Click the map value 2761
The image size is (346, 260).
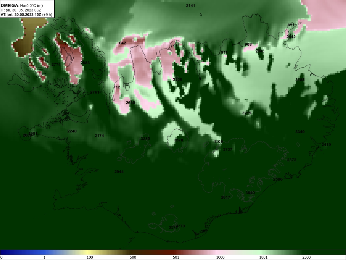(95, 92)
